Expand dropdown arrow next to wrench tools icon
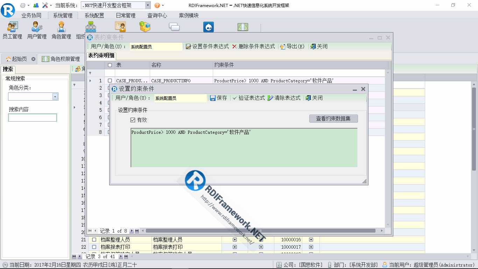Viewport: 478px width, 269px height. pyautogui.click(x=51, y=6)
